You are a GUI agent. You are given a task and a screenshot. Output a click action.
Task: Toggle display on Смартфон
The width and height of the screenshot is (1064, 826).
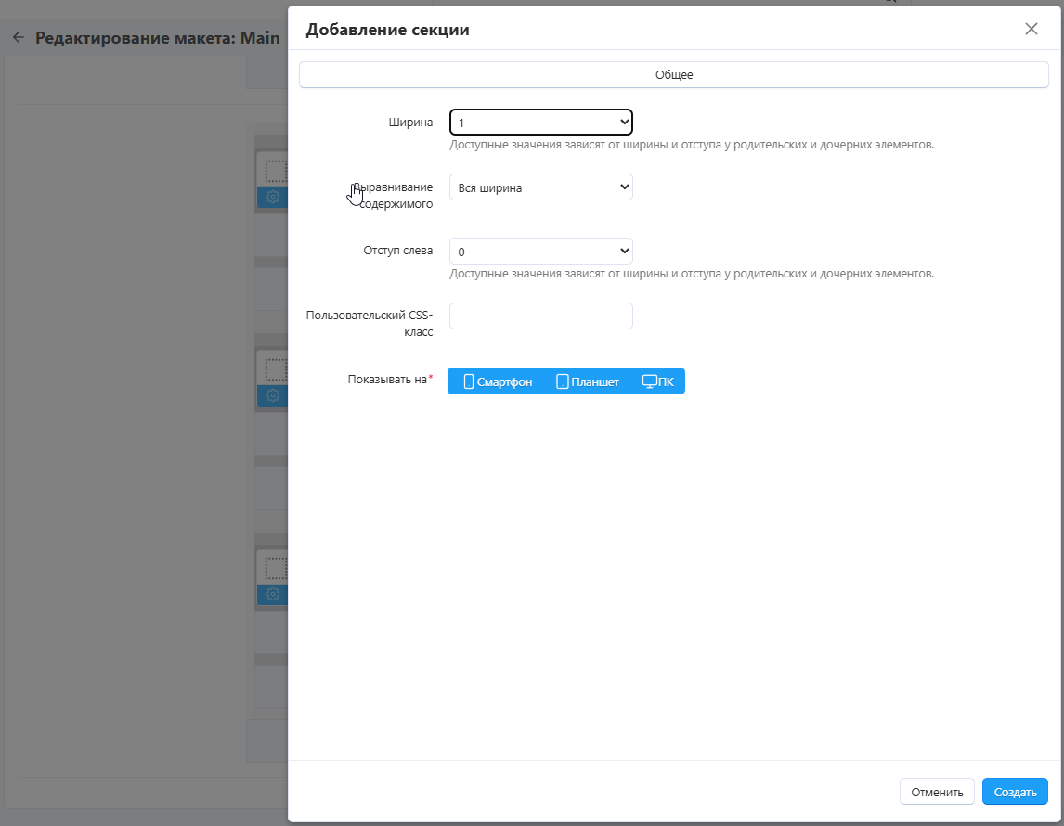click(498, 381)
